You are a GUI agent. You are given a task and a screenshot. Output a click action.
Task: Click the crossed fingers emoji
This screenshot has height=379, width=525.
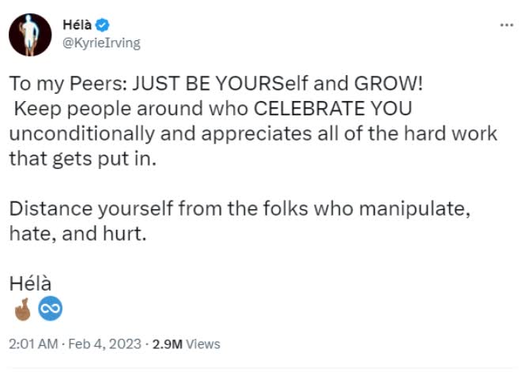22,309
